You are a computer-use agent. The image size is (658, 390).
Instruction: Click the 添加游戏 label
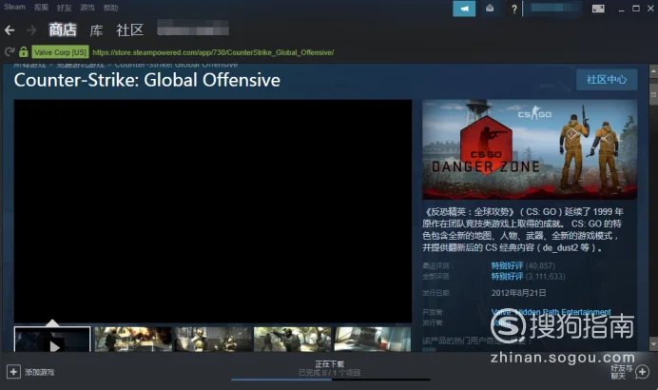point(39,372)
